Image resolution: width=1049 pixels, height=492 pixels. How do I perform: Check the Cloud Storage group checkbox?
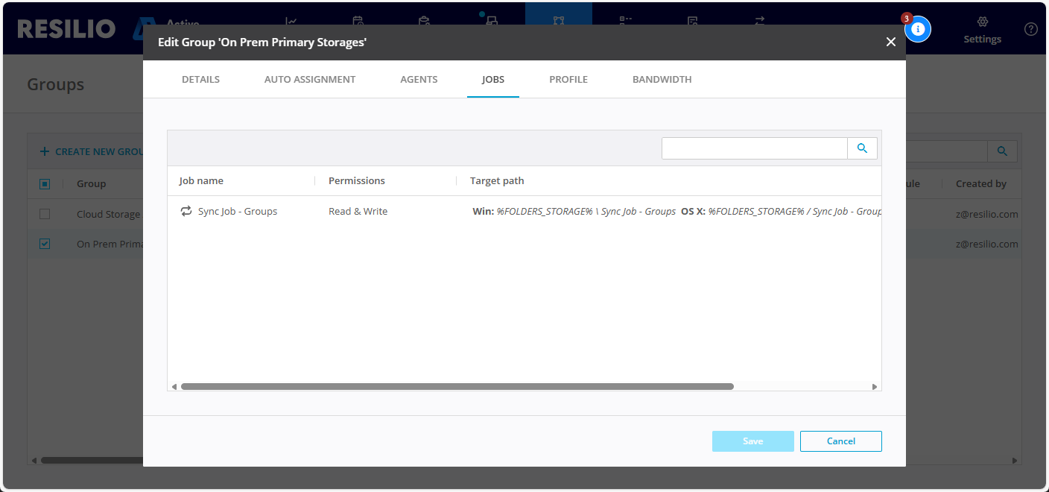45,214
